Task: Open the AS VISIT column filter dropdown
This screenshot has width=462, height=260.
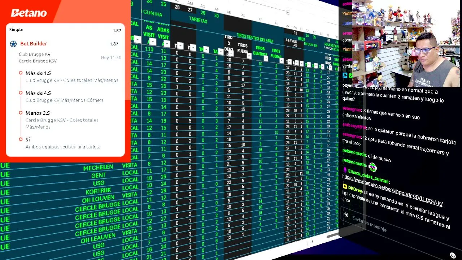Action: (x=152, y=42)
